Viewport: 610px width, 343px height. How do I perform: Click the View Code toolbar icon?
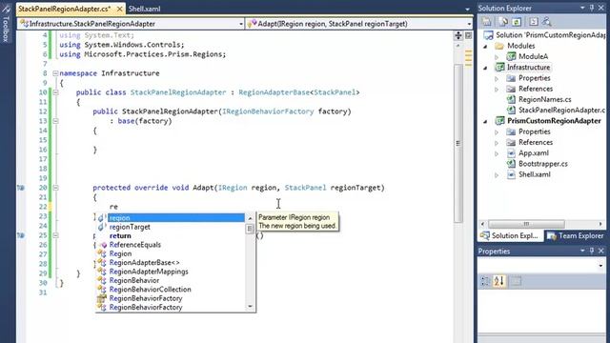click(x=534, y=22)
